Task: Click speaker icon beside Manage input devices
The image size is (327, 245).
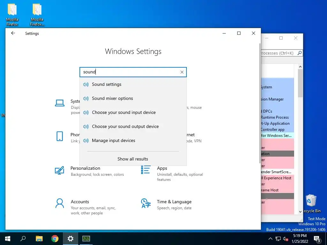Action: 86,141
